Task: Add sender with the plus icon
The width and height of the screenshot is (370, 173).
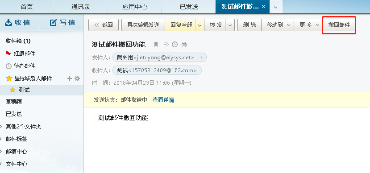Action: [202, 57]
